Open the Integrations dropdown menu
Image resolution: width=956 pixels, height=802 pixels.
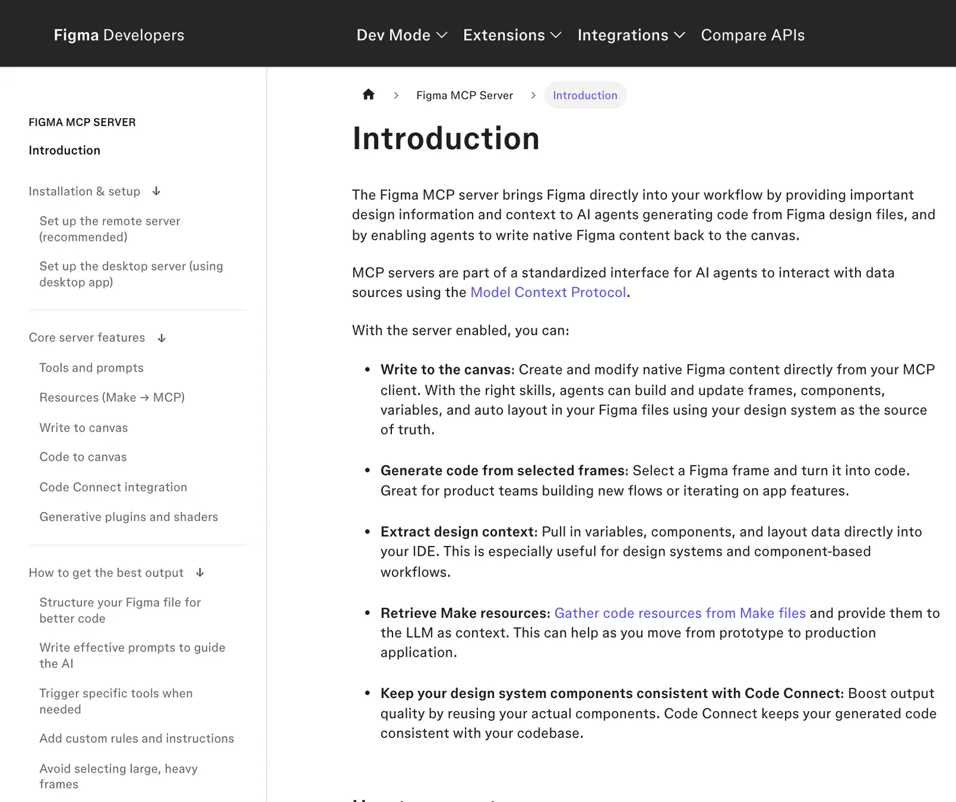click(x=631, y=35)
